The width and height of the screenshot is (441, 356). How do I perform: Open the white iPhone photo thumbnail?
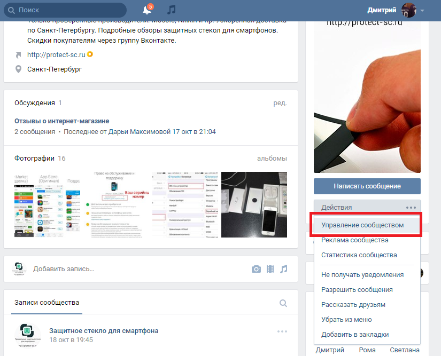[254, 204]
